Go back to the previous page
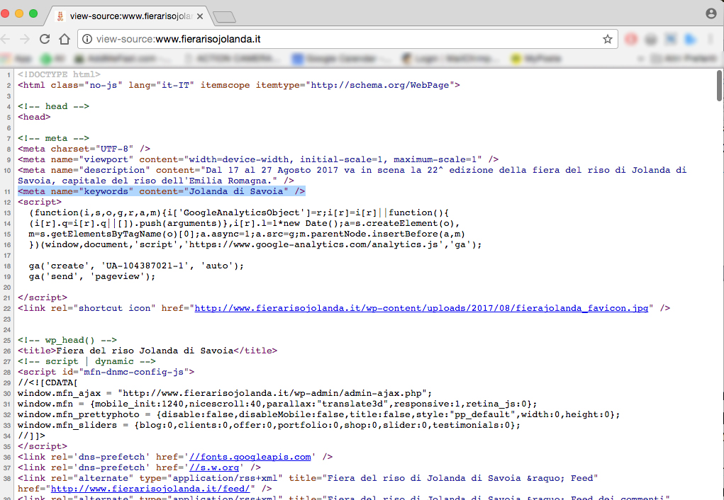This screenshot has height=500, width=724. click(6, 39)
